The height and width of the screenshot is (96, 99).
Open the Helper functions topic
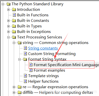click(43, 81)
